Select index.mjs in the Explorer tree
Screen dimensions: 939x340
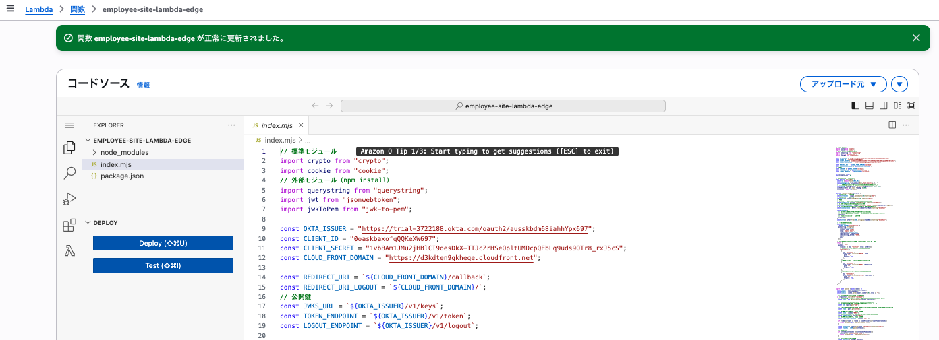click(x=163, y=164)
